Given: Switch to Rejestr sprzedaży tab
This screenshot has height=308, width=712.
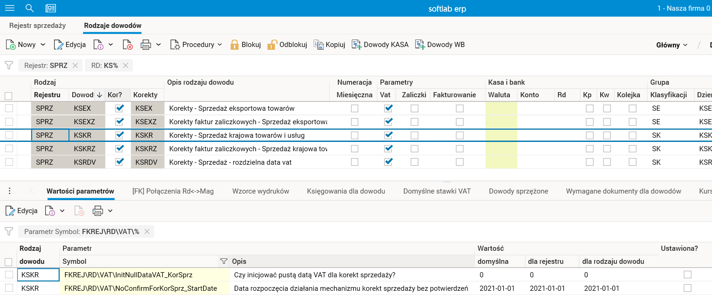Looking at the screenshot, I should coord(37,26).
